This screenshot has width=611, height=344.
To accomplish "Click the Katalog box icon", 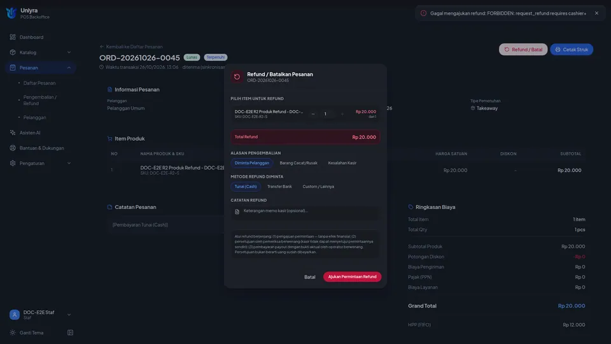I will point(13,52).
